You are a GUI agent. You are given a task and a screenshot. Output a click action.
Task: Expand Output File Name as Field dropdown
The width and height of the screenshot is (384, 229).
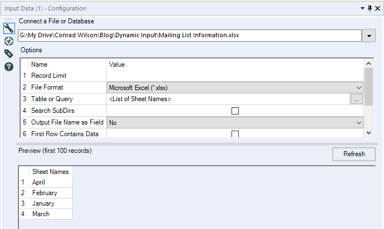pyautogui.click(x=235, y=122)
